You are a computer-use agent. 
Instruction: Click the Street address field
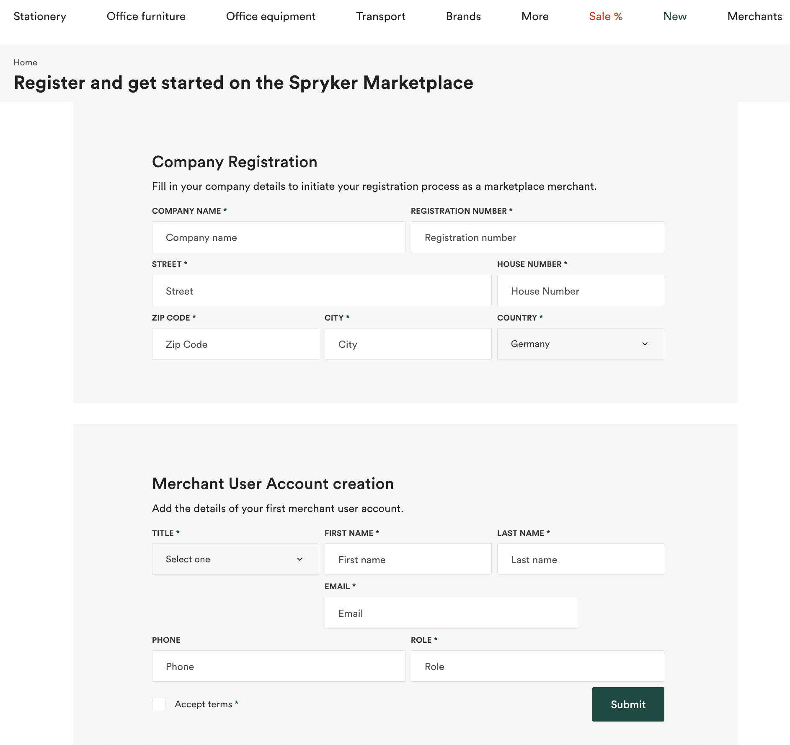pyautogui.click(x=321, y=290)
